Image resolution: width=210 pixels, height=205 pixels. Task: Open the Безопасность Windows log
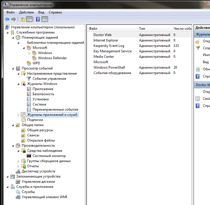43,94
